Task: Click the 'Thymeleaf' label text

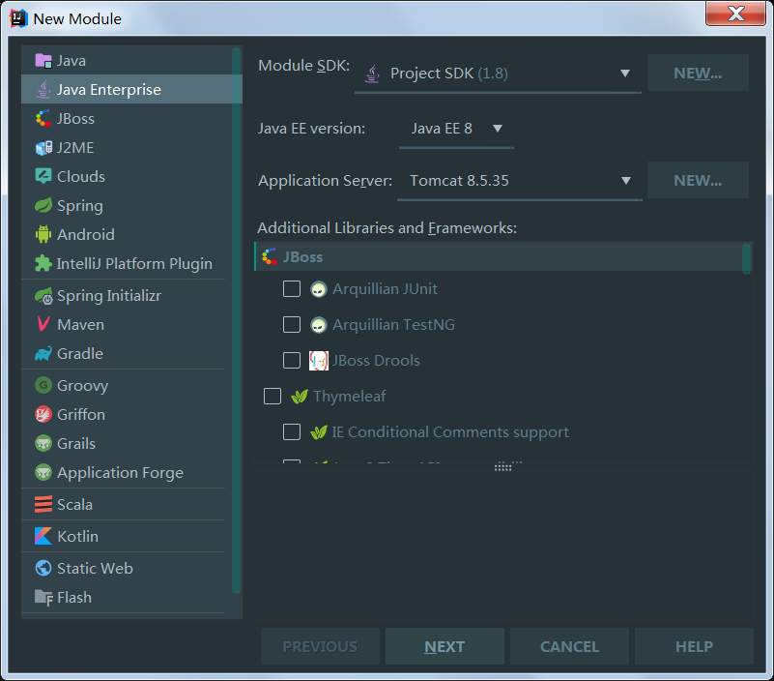Action: [350, 397]
